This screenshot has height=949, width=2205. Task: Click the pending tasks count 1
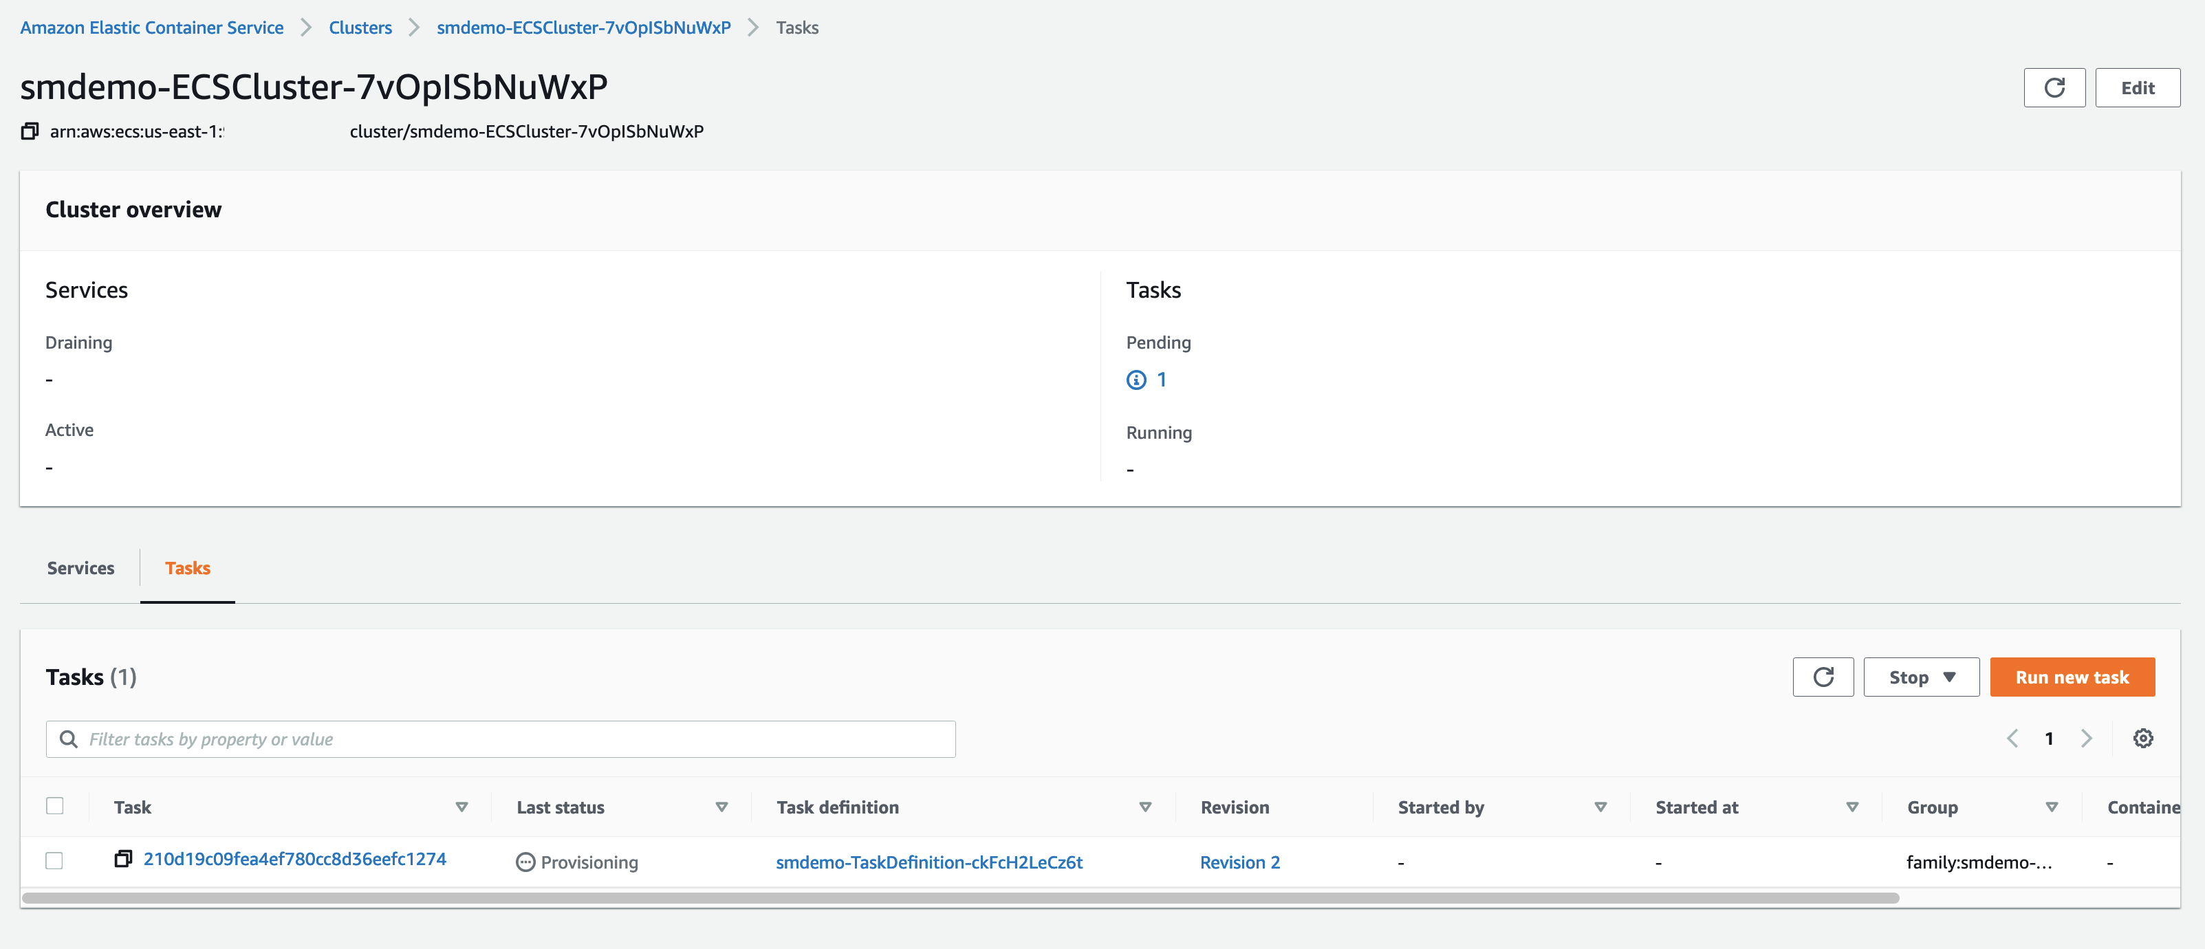[x=1162, y=379]
